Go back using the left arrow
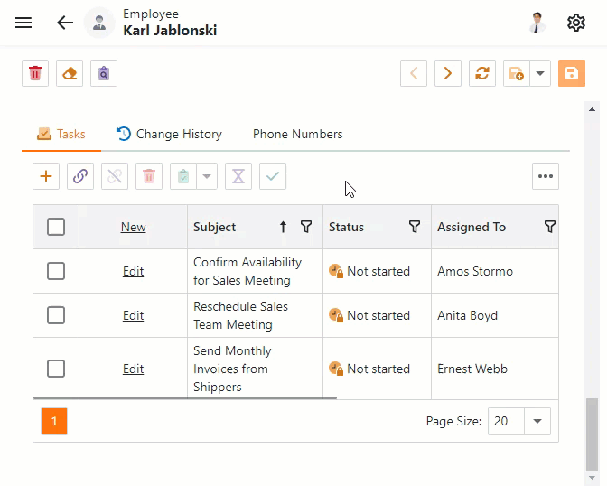607x486 pixels. point(65,23)
